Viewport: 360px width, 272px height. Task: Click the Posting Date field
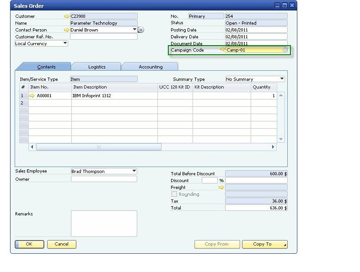click(256, 30)
